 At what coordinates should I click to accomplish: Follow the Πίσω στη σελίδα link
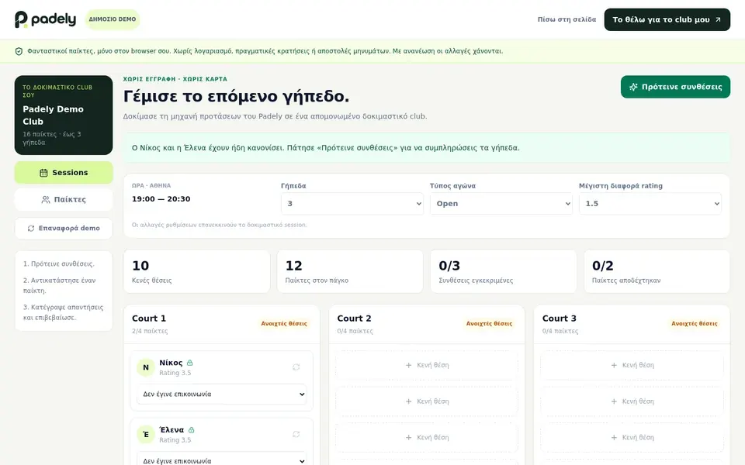(567, 19)
